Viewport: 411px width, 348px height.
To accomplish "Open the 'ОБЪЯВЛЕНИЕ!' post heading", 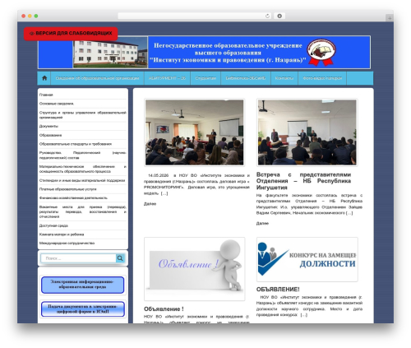I will pos(278,290).
